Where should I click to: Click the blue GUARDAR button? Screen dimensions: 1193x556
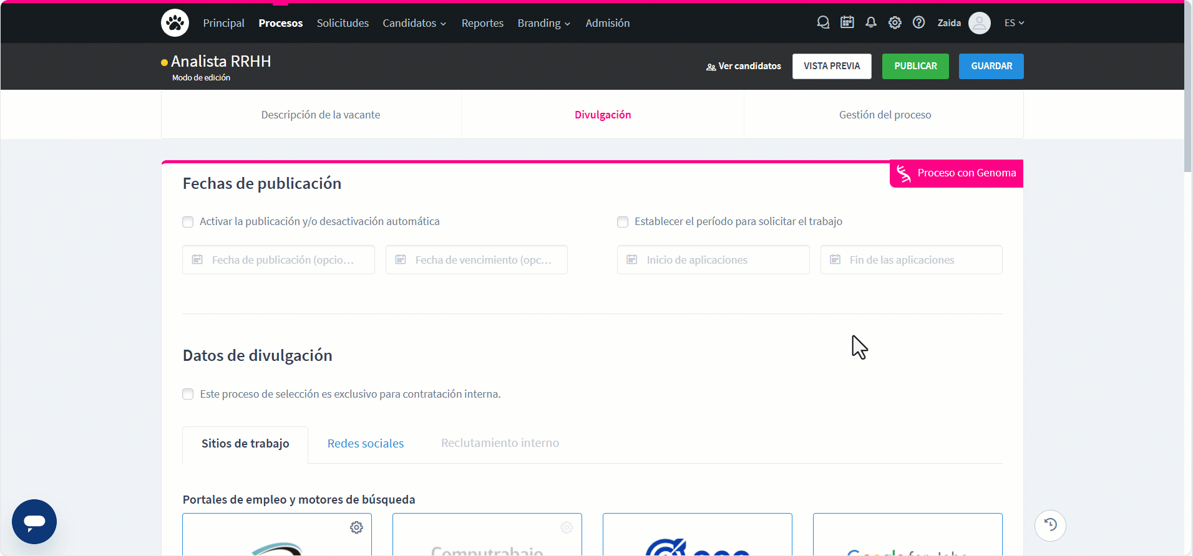point(991,66)
